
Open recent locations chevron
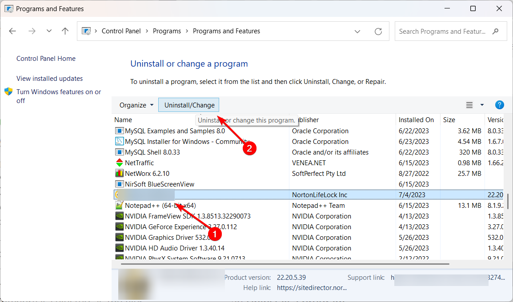(x=49, y=31)
